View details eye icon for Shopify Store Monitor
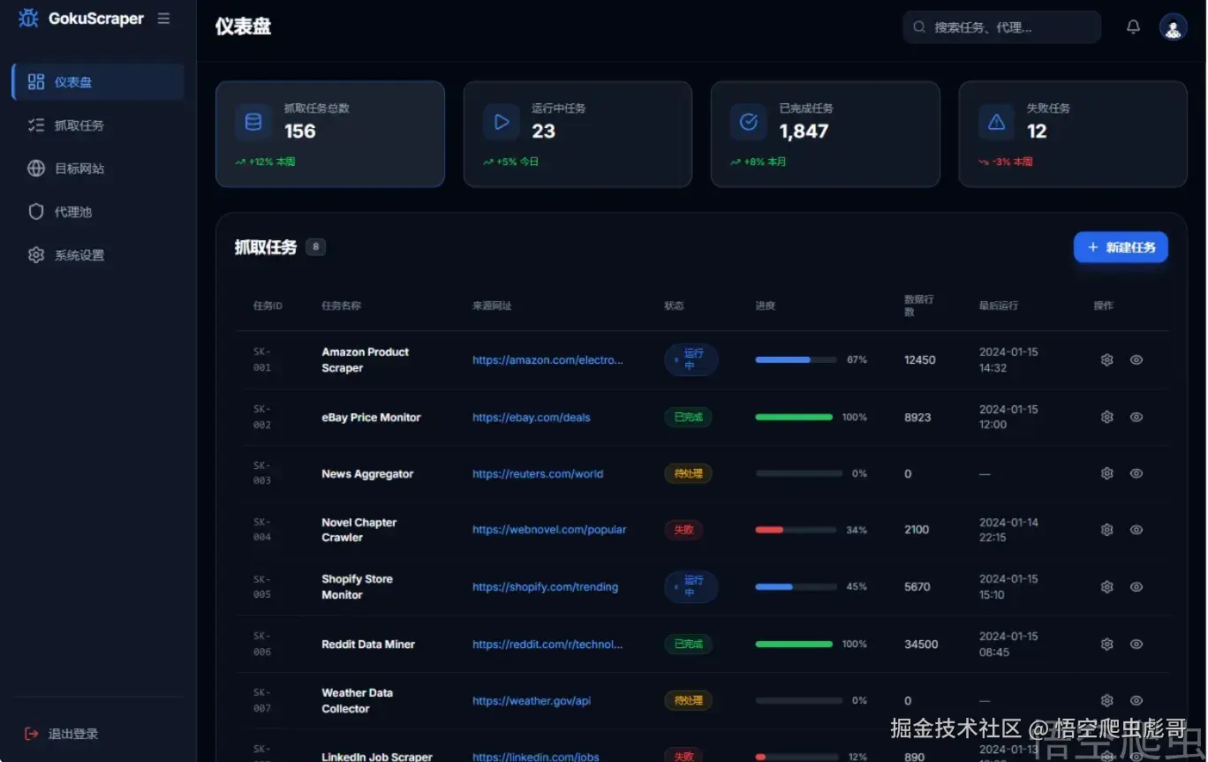The width and height of the screenshot is (1208, 762). point(1136,586)
